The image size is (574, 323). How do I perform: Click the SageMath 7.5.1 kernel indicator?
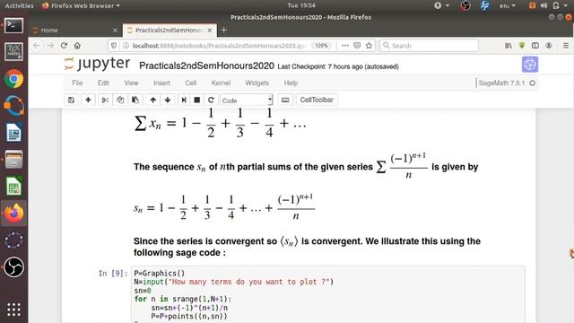(501, 83)
